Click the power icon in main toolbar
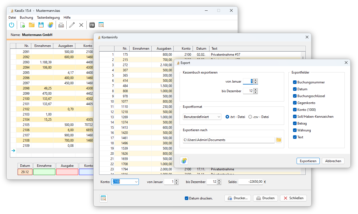 (12, 25)
